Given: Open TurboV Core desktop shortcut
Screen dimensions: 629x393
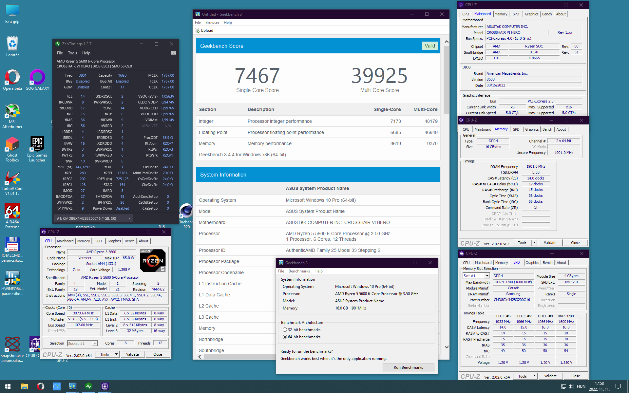Looking at the screenshot, I should (x=12, y=183).
